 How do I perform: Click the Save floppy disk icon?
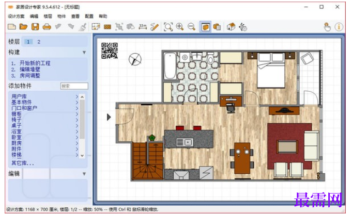35,27
